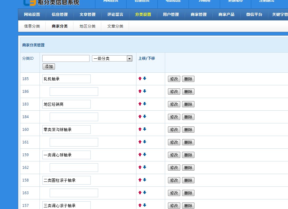Click 修改 for category 185
Screen dimensions: 288x209
174,79
